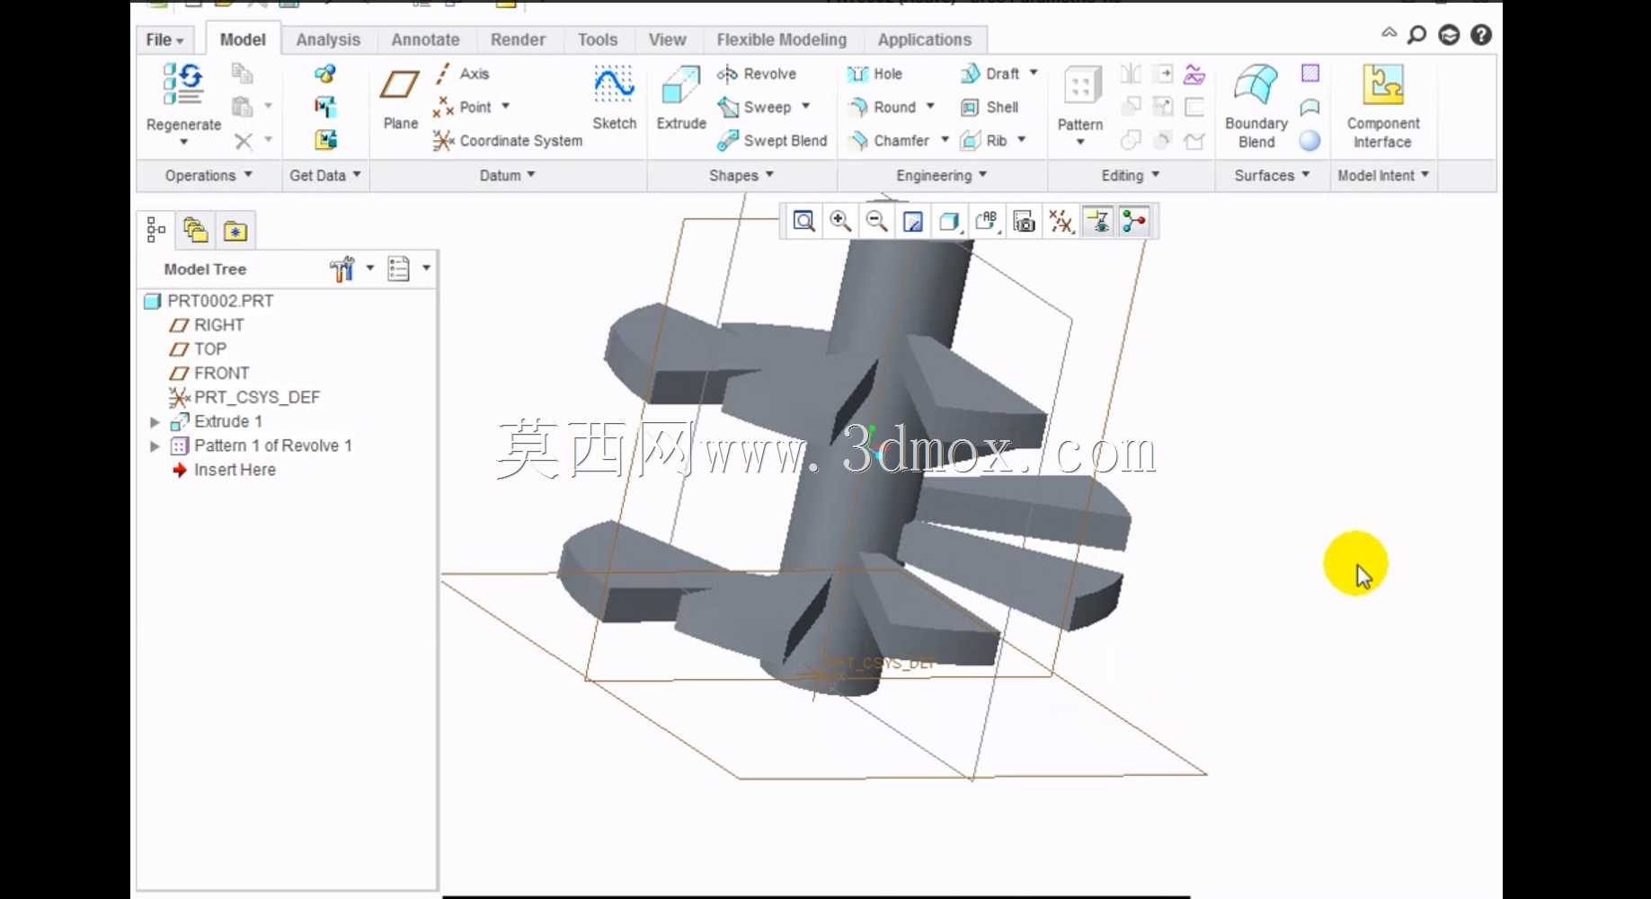1651x899 pixels.
Task: Select PRT_CSYS_DEF in the tree
Action: 244,398
